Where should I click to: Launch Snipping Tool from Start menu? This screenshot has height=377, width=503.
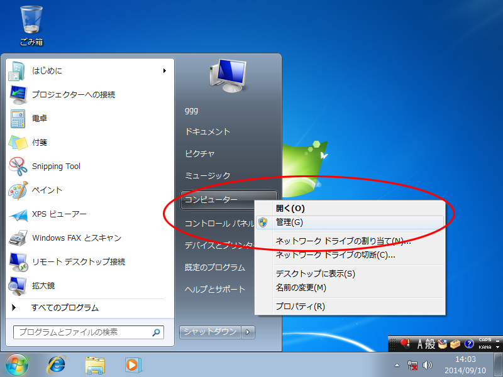tap(56, 167)
